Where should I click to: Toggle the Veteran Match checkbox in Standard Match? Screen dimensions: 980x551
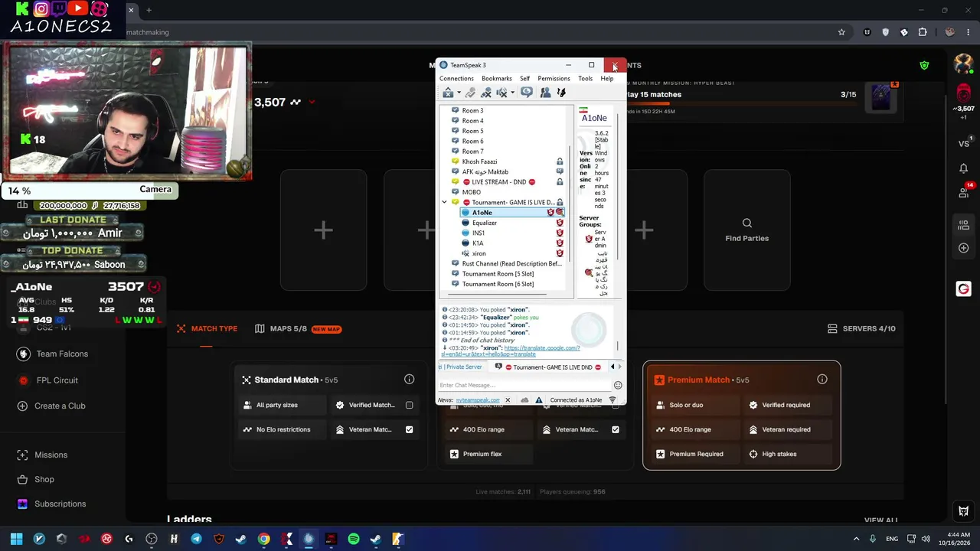pos(409,429)
